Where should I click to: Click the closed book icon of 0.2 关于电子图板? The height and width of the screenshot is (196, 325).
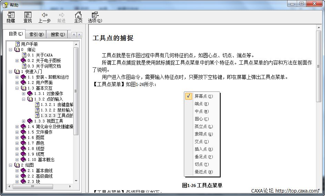(23, 61)
